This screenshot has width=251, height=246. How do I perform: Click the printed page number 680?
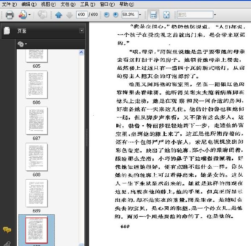[125, 226]
